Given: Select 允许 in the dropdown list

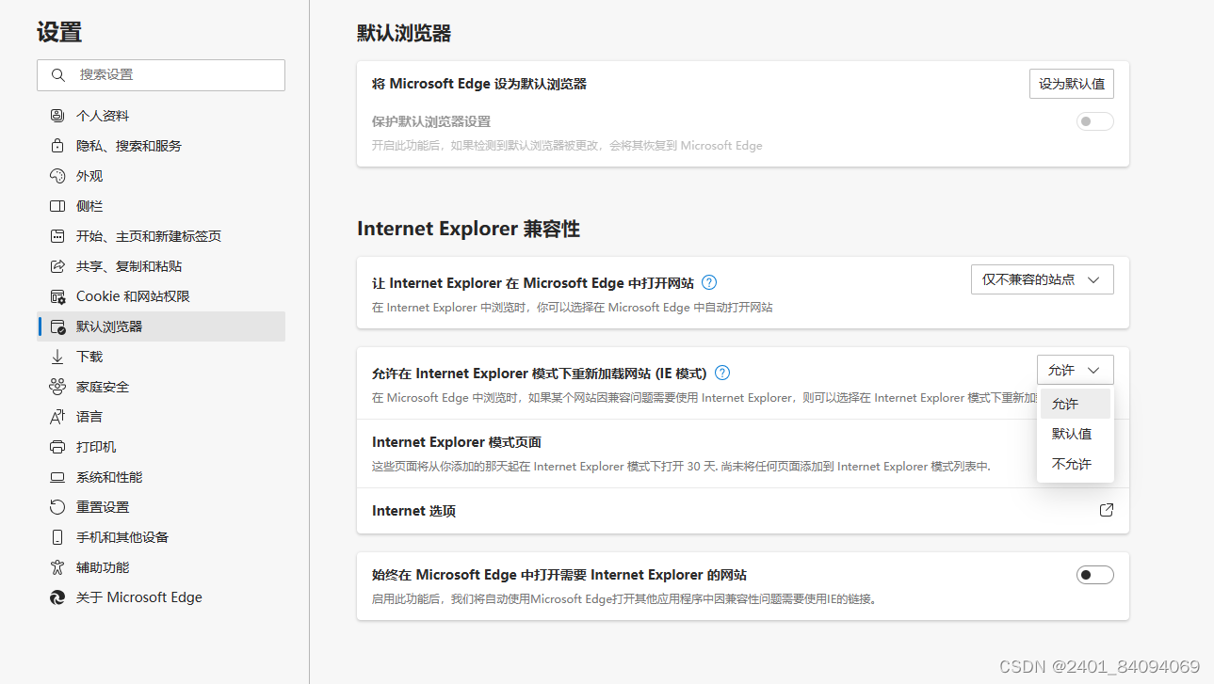Looking at the screenshot, I should click(x=1076, y=404).
